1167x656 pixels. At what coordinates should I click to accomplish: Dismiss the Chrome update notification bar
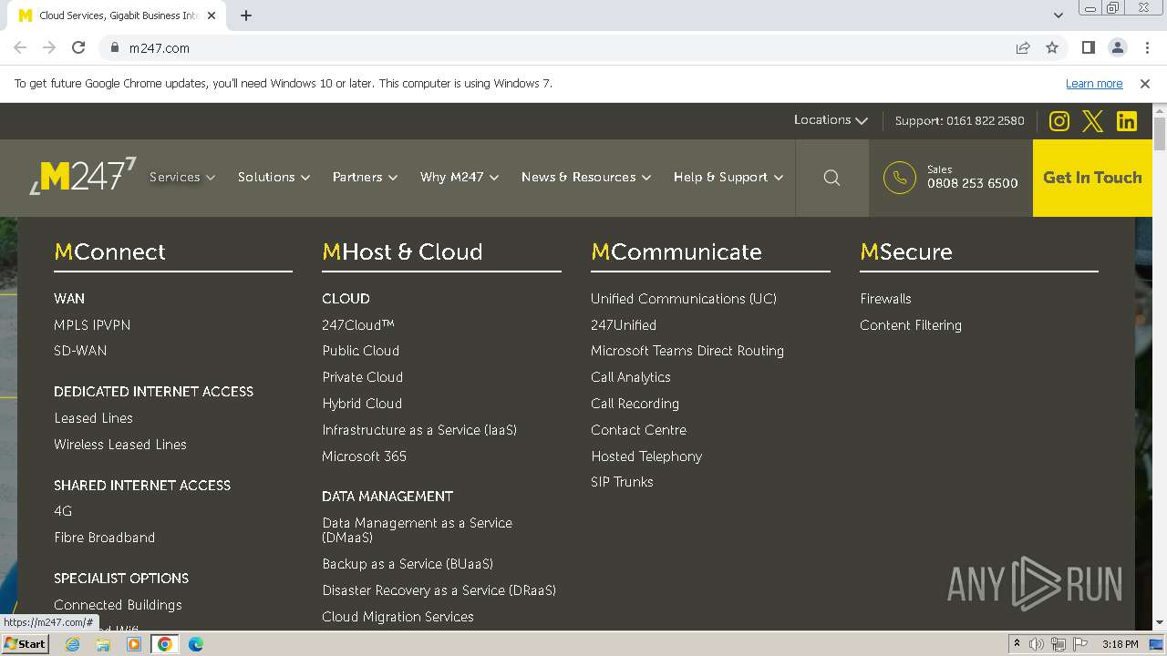[x=1145, y=83]
